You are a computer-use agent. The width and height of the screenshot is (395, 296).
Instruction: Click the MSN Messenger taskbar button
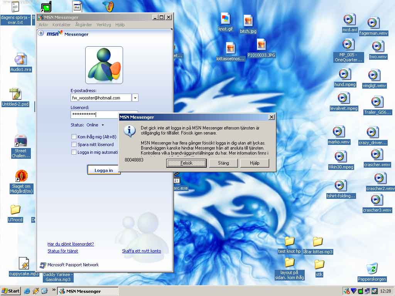click(88, 291)
